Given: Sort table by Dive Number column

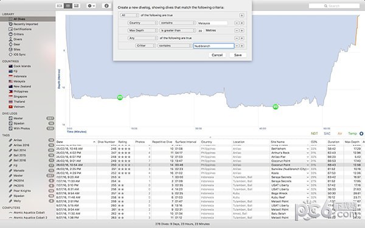Looking at the screenshot, I should (106, 142).
